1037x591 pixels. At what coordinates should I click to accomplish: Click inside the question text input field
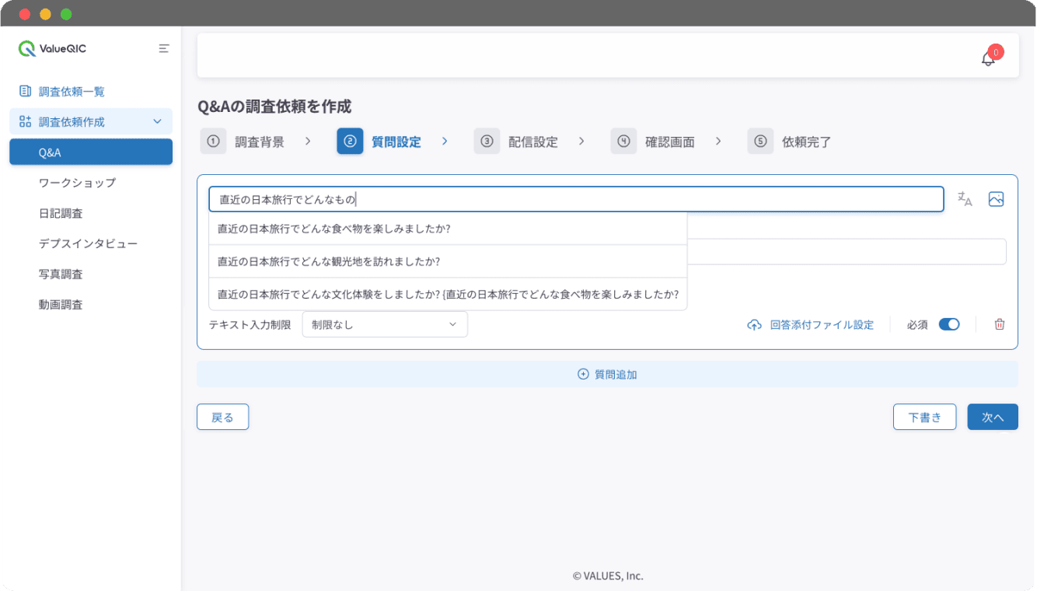pos(575,199)
